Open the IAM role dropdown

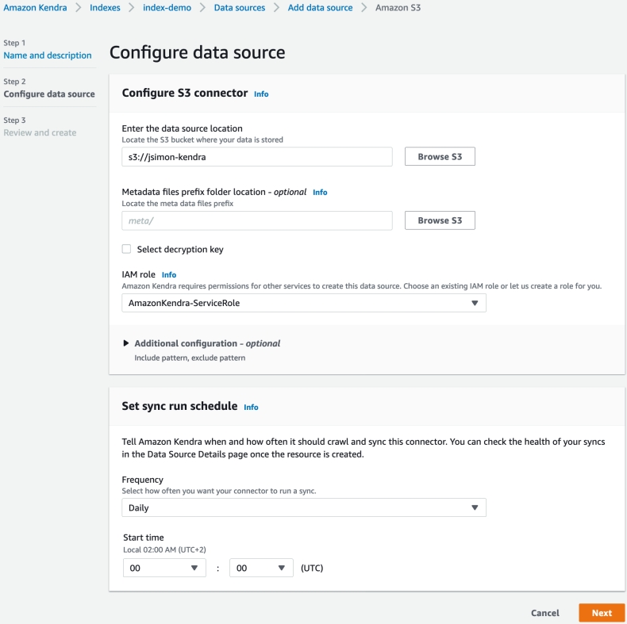click(303, 303)
